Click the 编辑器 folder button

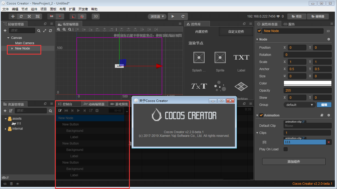coord(318,16)
